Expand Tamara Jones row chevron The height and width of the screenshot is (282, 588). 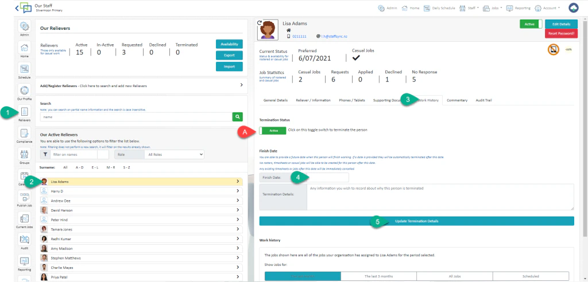click(238, 229)
